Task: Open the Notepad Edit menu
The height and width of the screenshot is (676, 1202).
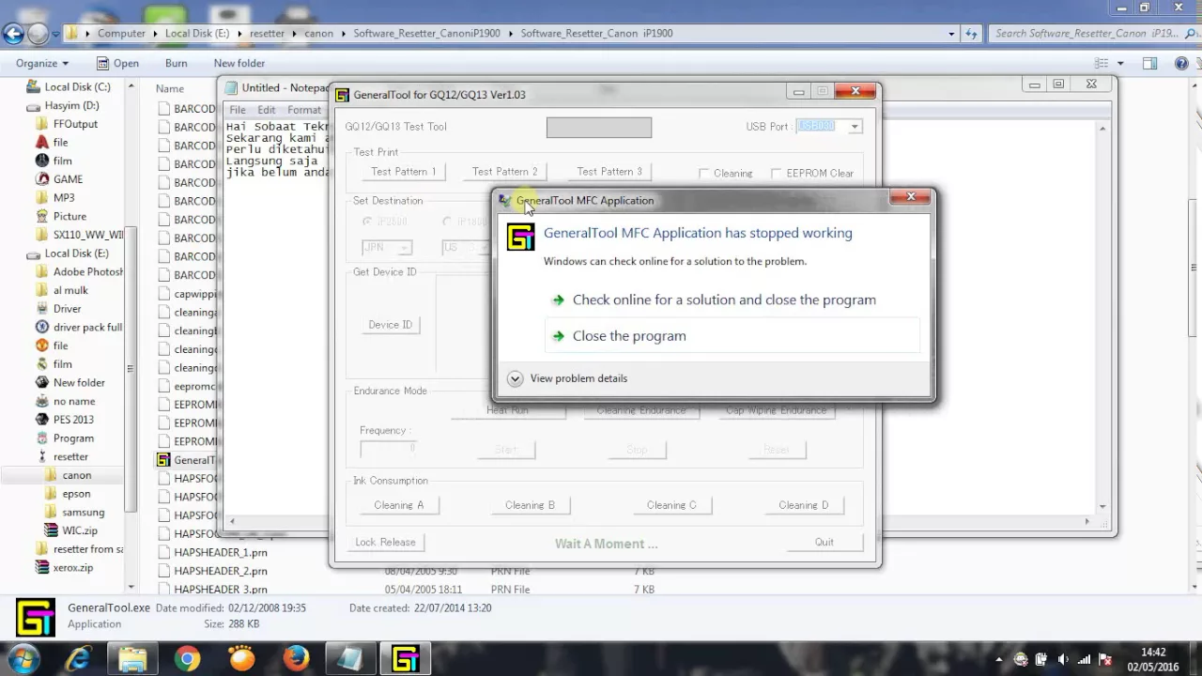Action: [x=267, y=110]
